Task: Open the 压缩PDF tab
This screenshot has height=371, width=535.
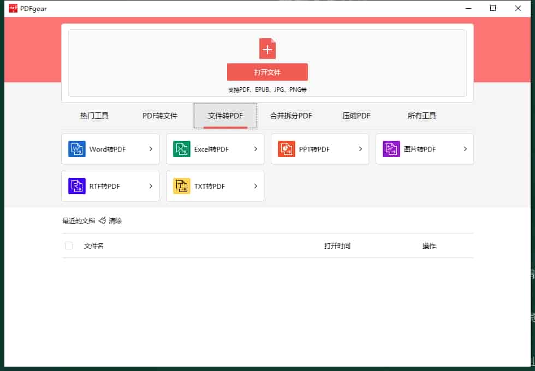Action: point(356,116)
